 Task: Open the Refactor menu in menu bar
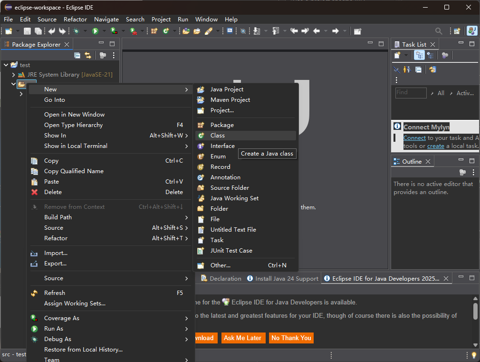pyautogui.click(x=75, y=20)
